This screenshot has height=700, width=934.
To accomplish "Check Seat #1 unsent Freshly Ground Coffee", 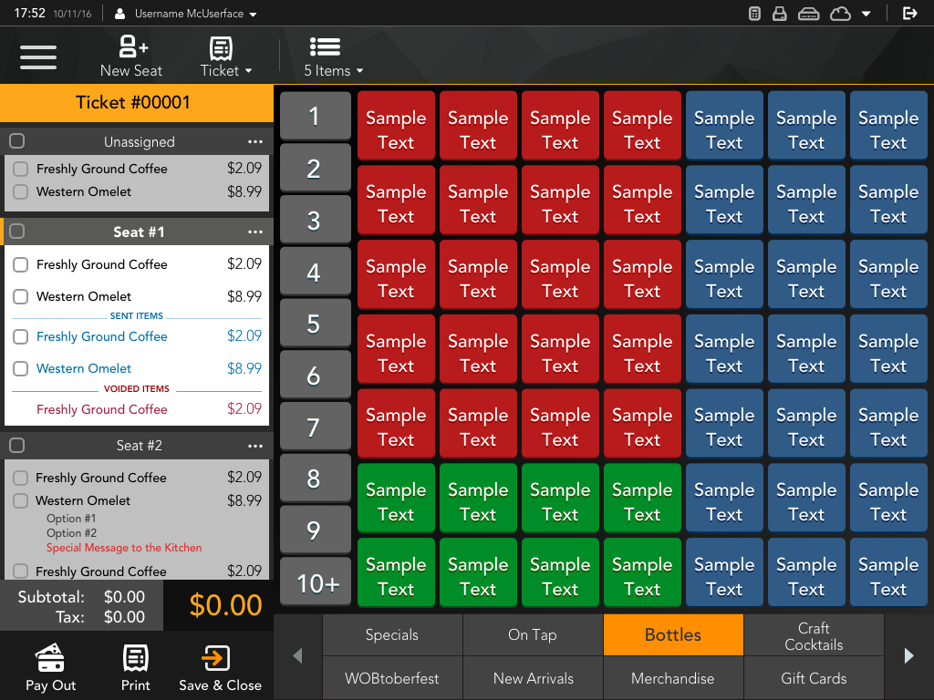I will 21,264.
